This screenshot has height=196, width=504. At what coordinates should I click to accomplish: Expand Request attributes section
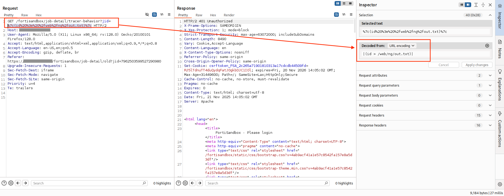coord(425,76)
